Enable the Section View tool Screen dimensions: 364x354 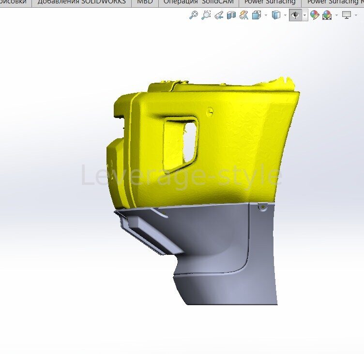231,15
